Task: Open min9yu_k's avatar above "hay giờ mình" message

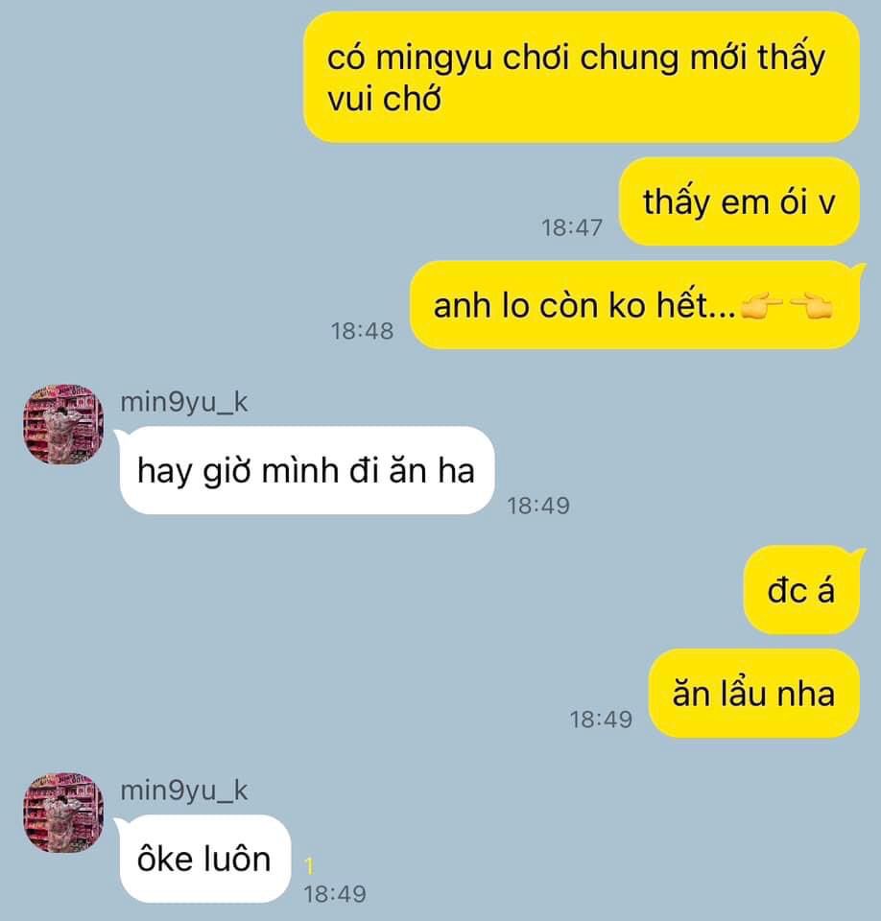Action: point(63,425)
